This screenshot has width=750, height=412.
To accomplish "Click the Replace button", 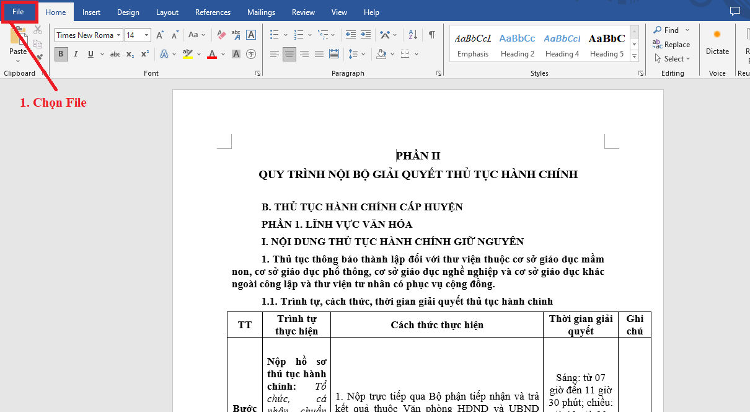I will tap(671, 45).
